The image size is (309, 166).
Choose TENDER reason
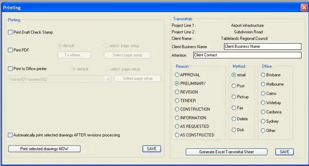pyautogui.click(x=177, y=101)
